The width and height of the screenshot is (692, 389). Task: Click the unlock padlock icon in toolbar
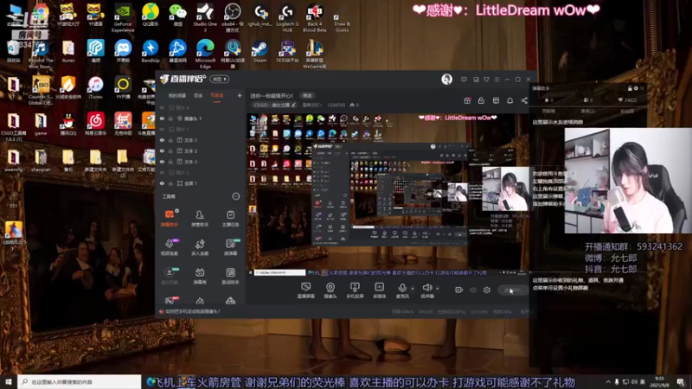[x=481, y=100]
